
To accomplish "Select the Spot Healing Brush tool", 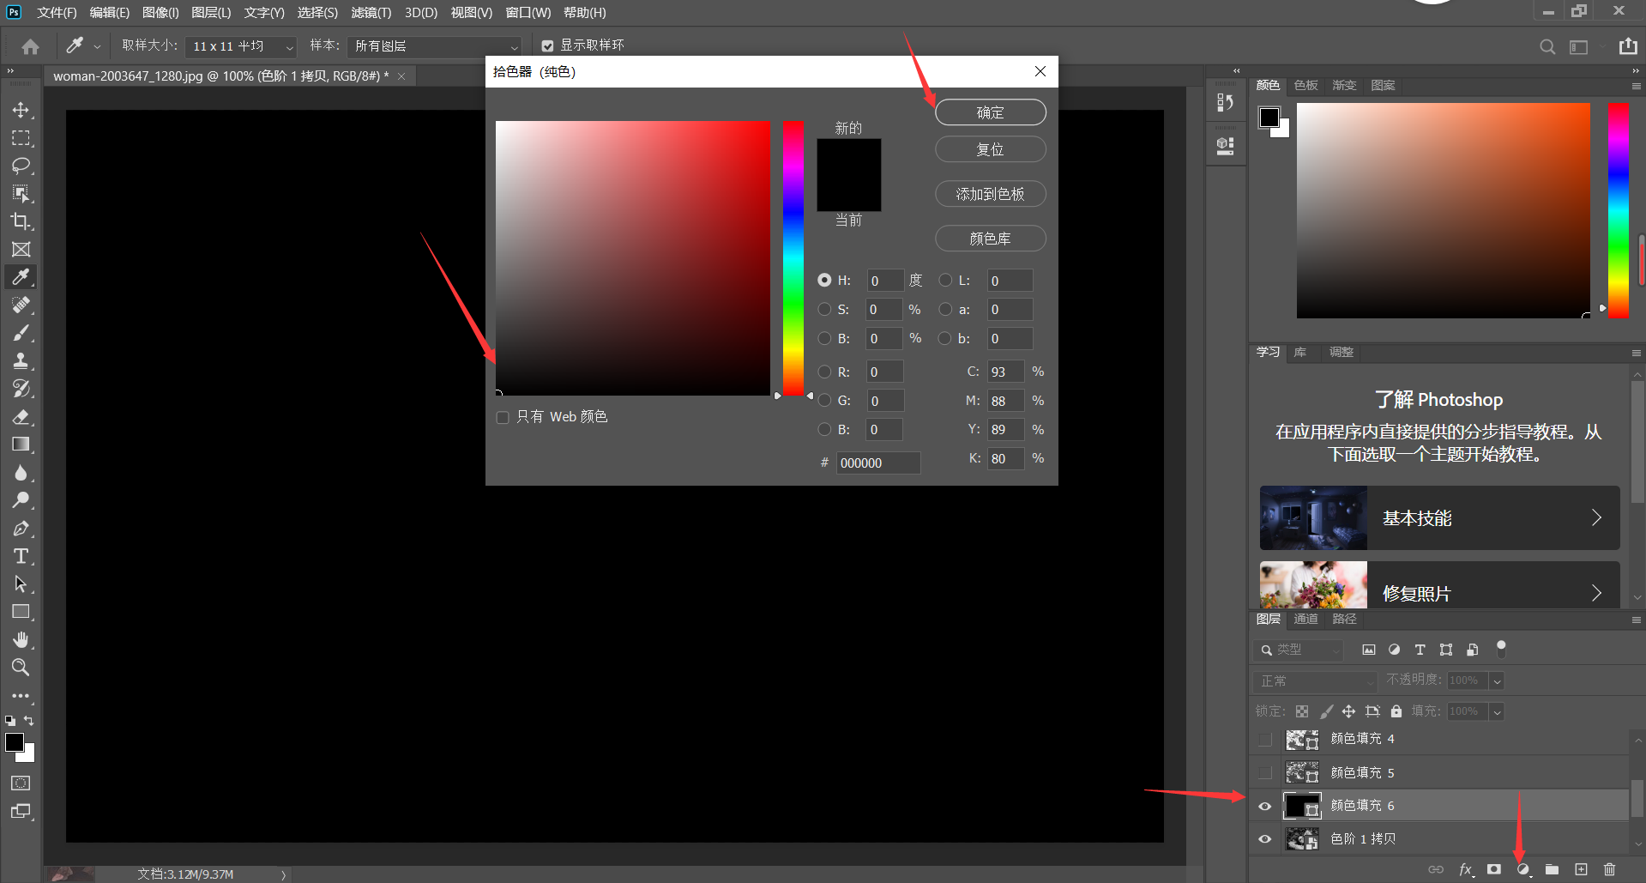I will [21, 305].
